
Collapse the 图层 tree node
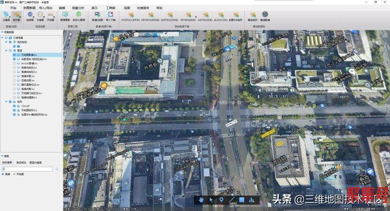pos(6,50)
